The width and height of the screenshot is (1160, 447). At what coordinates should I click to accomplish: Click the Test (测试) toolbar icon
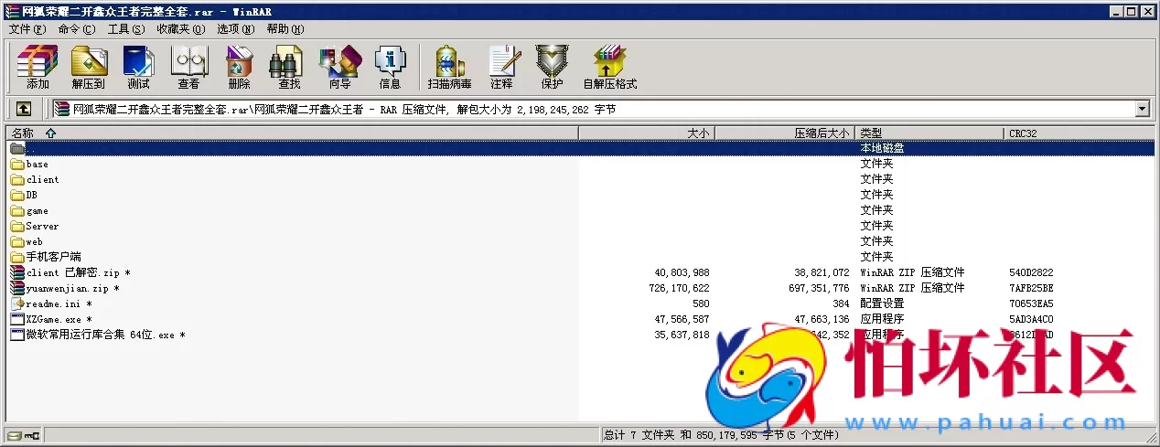138,68
